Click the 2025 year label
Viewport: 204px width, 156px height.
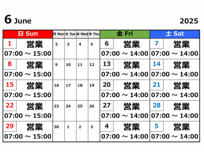pyautogui.click(x=189, y=21)
